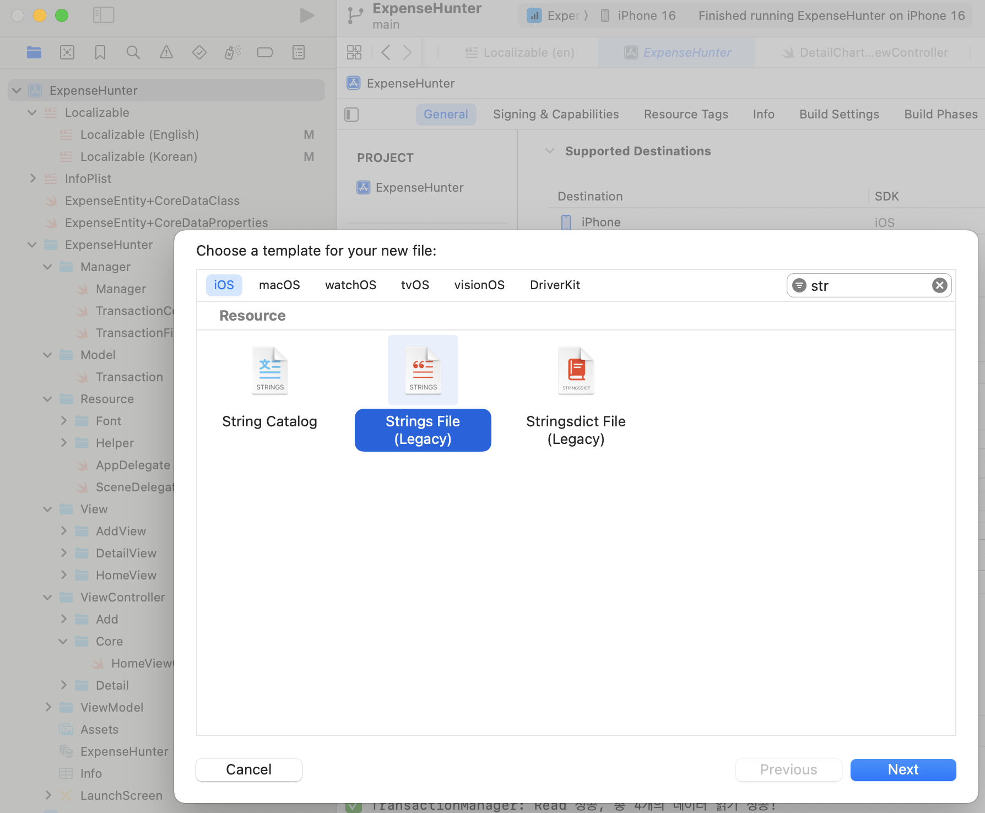Select the String Catalog template icon
Viewport: 985px width, 813px height.
coord(270,371)
